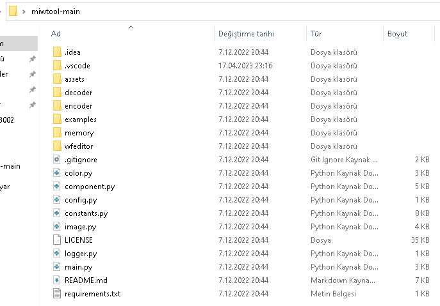
Task: Click the wfeditor folder icon
Action: click(x=56, y=146)
